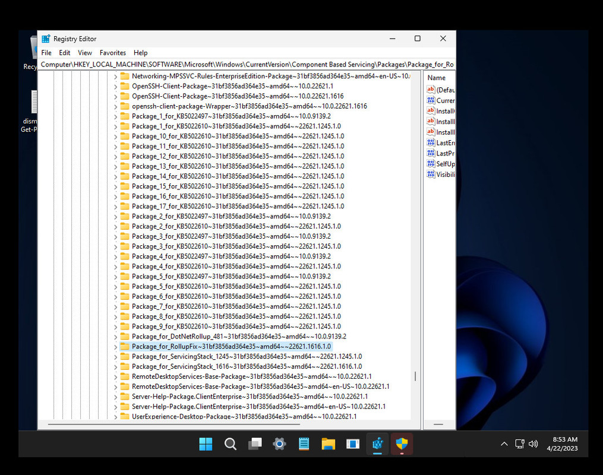Select Package_7_for_KB5022610 tree key
The image size is (603, 475).
point(236,306)
